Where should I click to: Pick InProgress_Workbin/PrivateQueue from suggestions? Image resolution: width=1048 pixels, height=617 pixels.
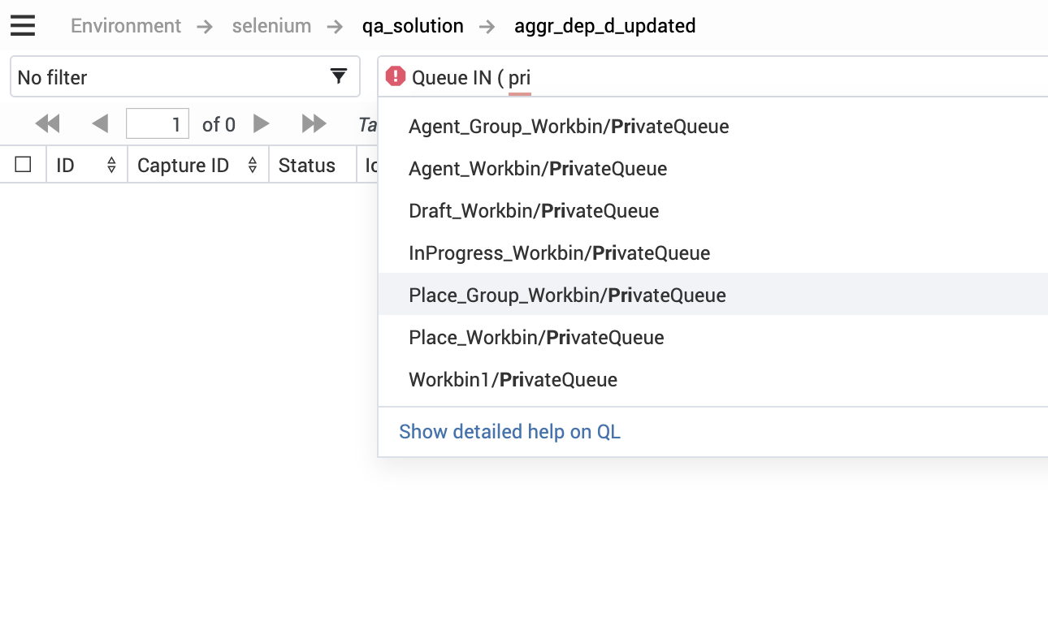(559, 253)
